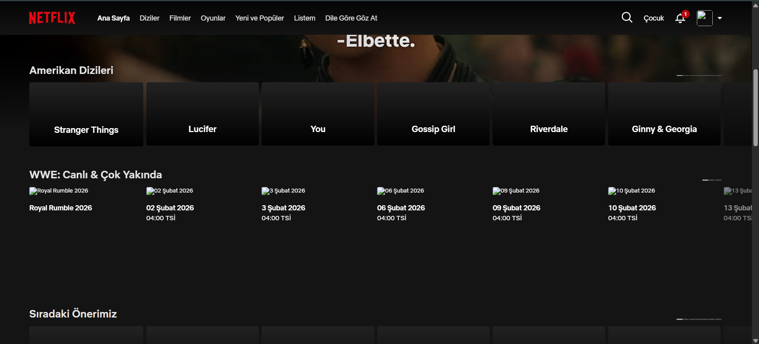Open the Ginny & Georgia card
This screenshot has width=759, height=344.
pyautogui.click(x=664, y=114)
